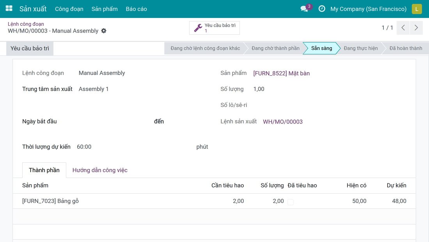Open the gear actions menu
Screen dimensions: 429x242
click(104, 31)
